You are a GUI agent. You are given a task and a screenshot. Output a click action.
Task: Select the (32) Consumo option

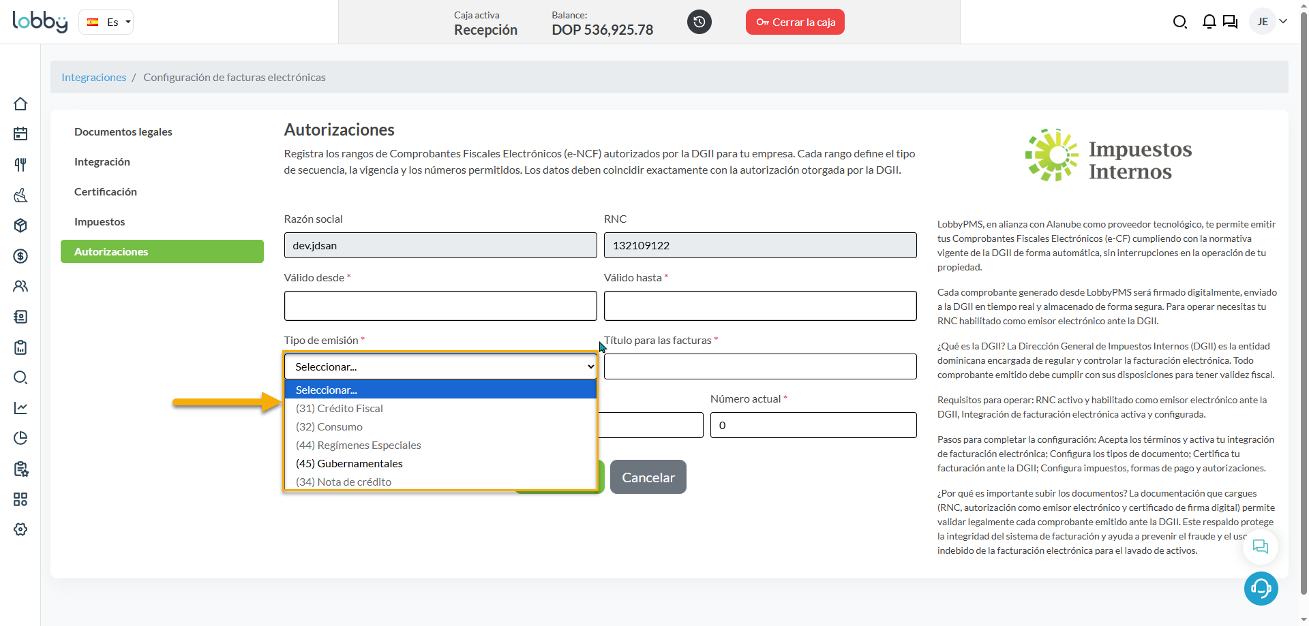coord(440,426)
